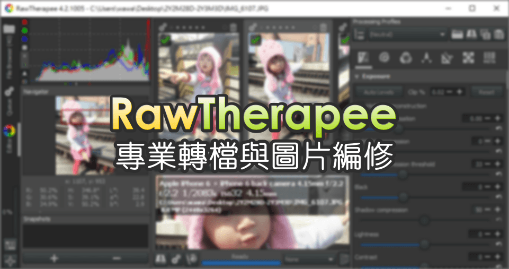Image resolution: width=509 pixels, height=269 pixels.
Task: Toggle the blue channel histogram button
Action: coord(24,39)
